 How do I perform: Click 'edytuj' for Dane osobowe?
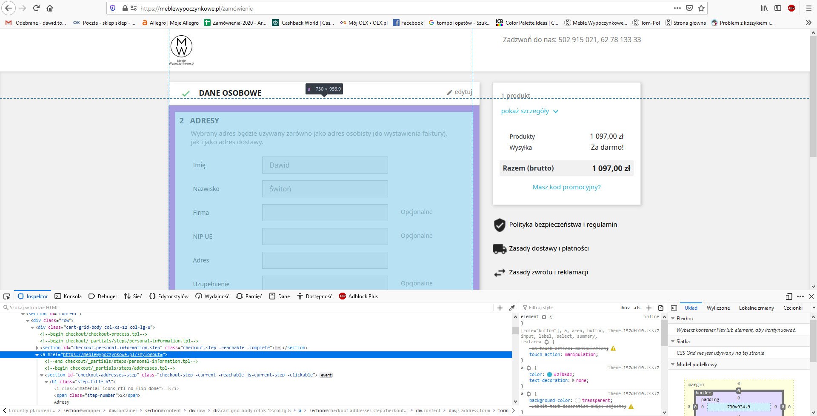tap(460, 92)
